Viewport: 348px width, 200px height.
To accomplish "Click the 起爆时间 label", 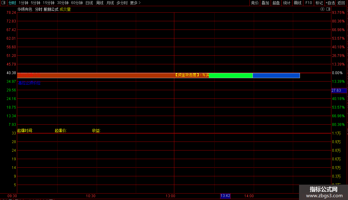I will coord(25,130).
